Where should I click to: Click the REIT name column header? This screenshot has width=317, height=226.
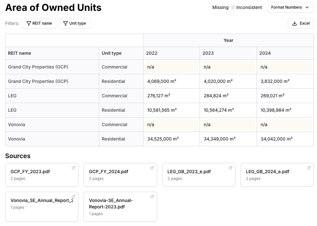coord(52,53)
